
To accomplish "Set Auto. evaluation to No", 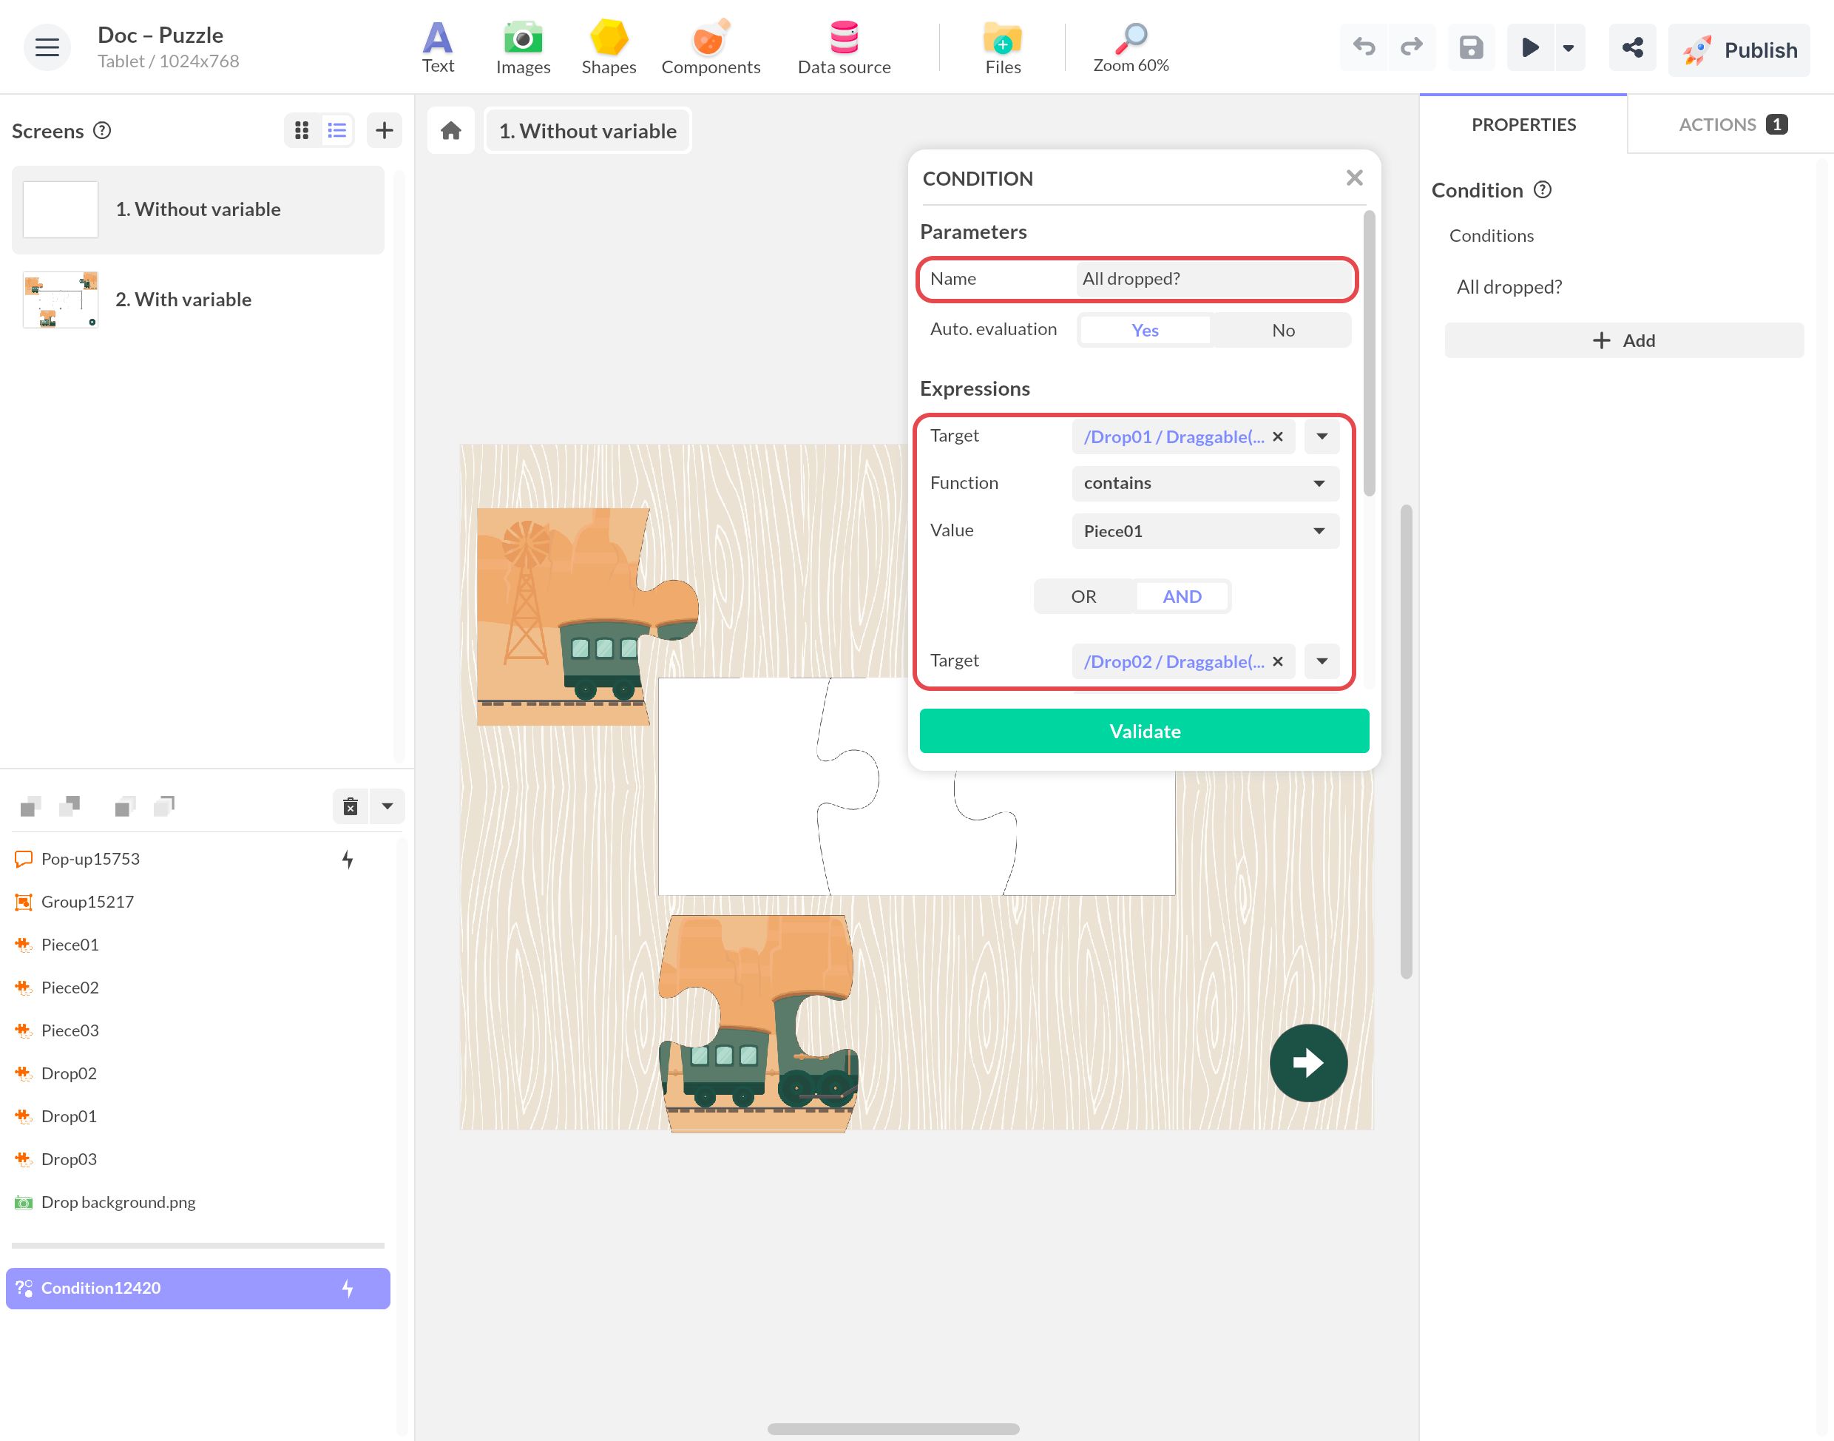I will 1282,330.
